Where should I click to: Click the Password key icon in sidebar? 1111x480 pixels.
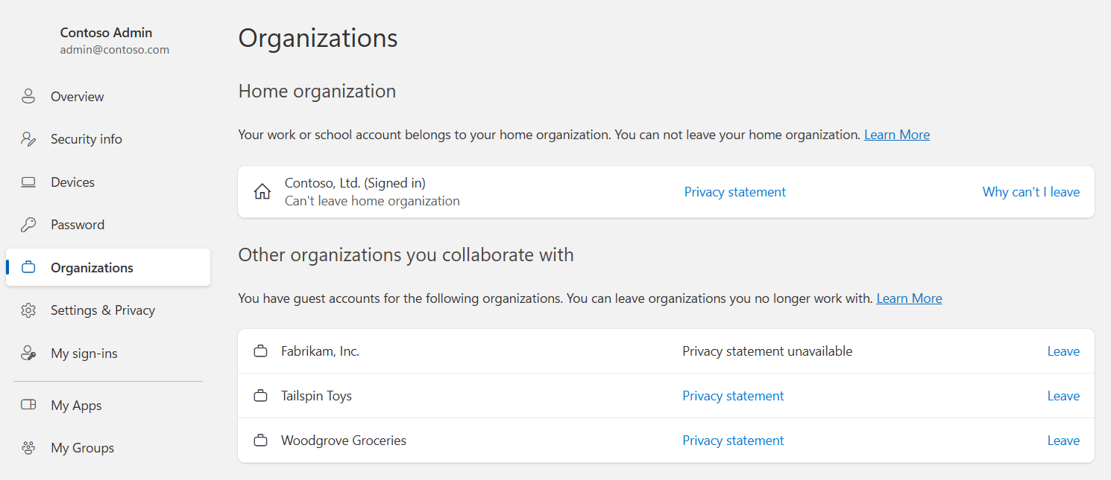click(x=28, y=224)
